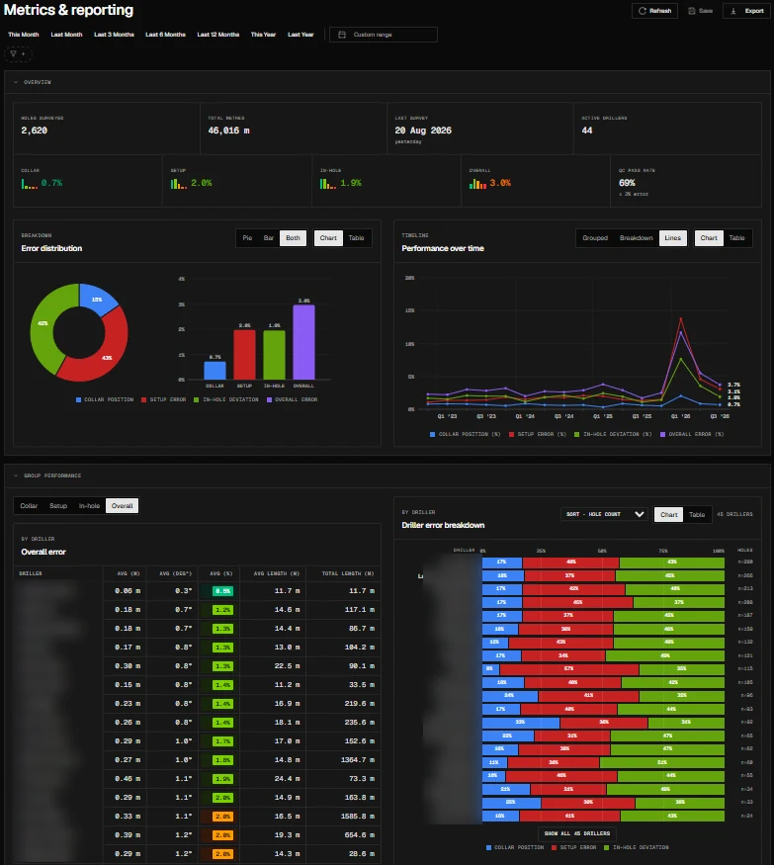
Task: Switch group performance to Setup tab
Action: 58,506
